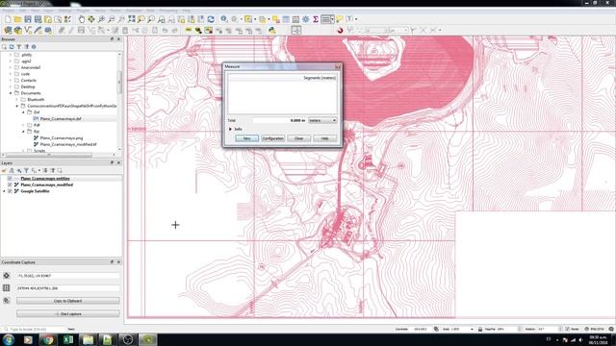Select Plano_Ccamacmayo.dxf in Browser tree
The width and height of the screenshot is (616, 346).
tap(61, 119)
